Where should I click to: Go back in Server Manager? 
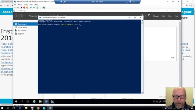[x=17, y=16]
